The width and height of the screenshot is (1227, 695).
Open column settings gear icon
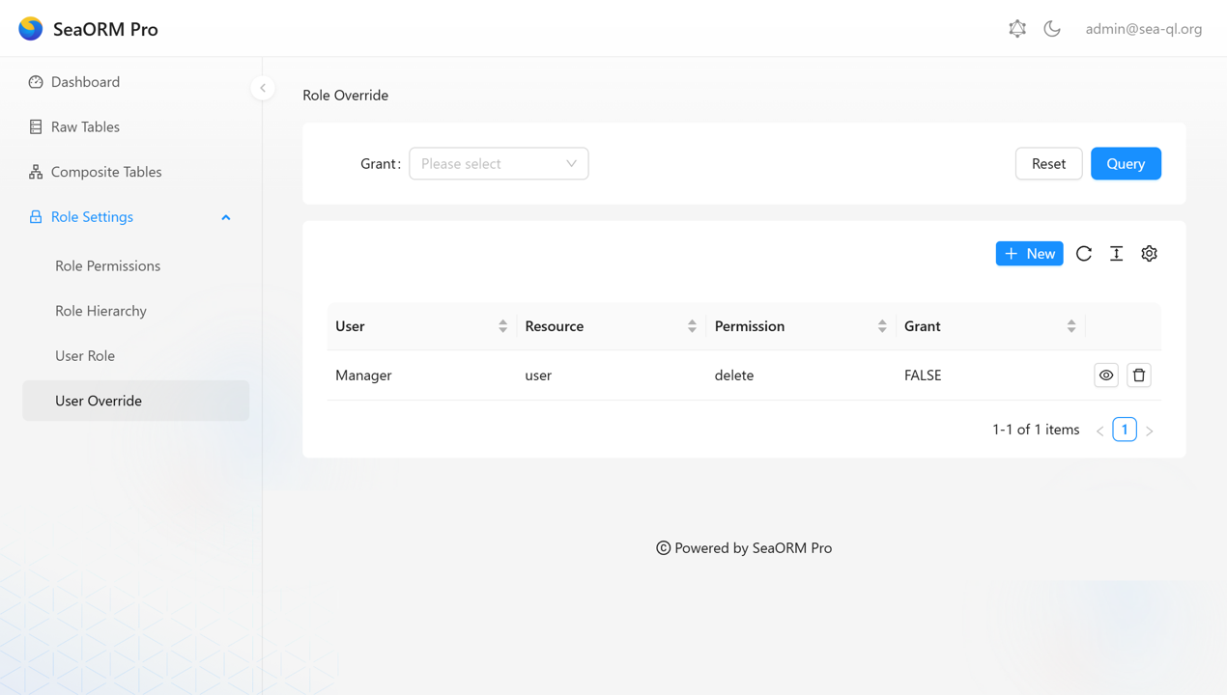[1149, 254]
